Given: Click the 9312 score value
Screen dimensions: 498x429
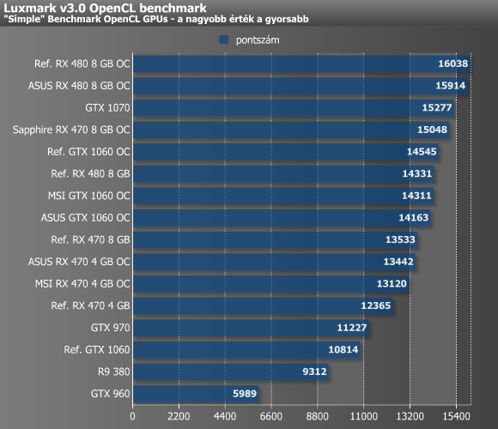Looking at the screenshot, I should (314, 372).
